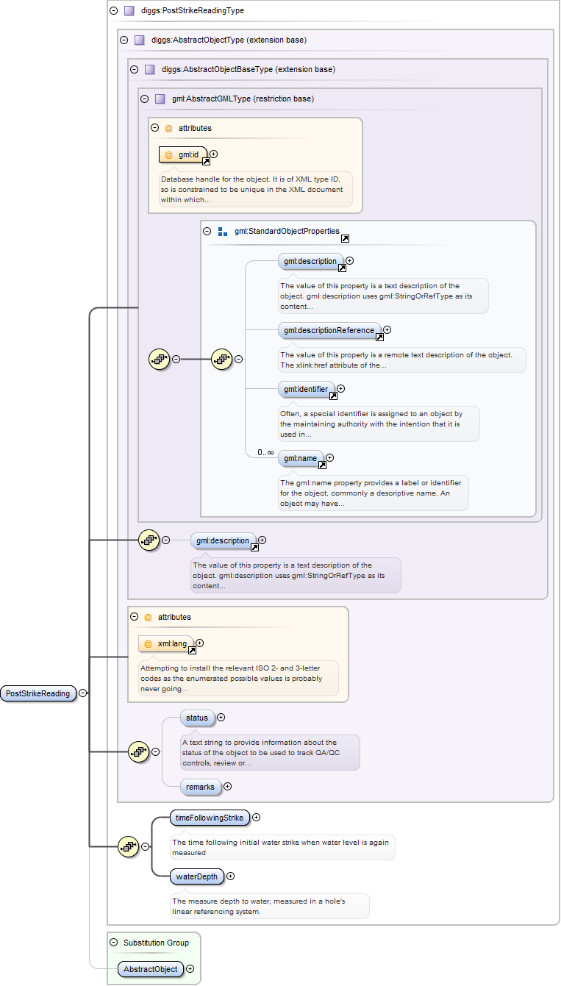Click the sequence compositor icon beside timeFollowingStrike
Screen dimensions: 561x986
tap(128, 846)
